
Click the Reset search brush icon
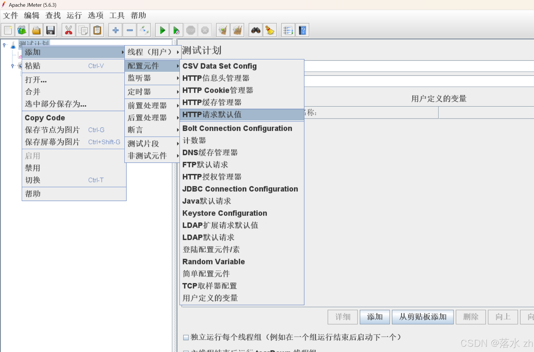click(270, 30)
